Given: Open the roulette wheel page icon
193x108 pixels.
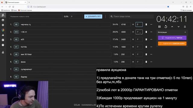Looking at the screenshot, I should (x=3, y=30).
